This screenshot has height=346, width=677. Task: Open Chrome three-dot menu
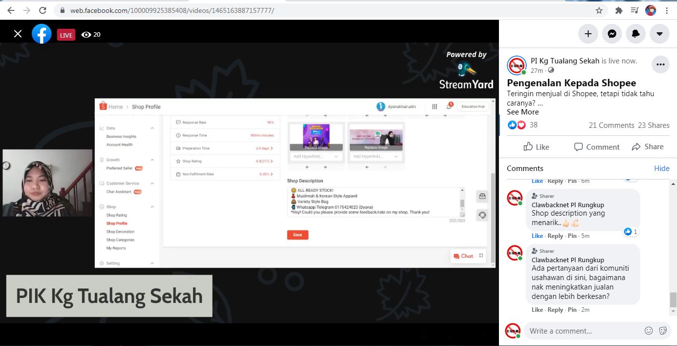(x=667, y=10)
